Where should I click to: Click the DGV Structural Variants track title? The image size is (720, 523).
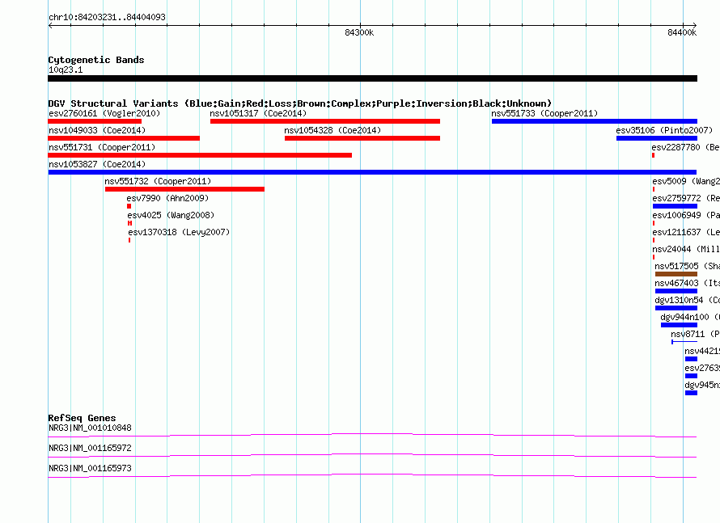(x=300, y=103)
